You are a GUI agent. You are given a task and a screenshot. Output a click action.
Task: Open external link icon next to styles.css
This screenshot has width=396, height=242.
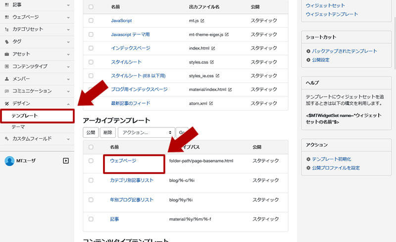212,62
